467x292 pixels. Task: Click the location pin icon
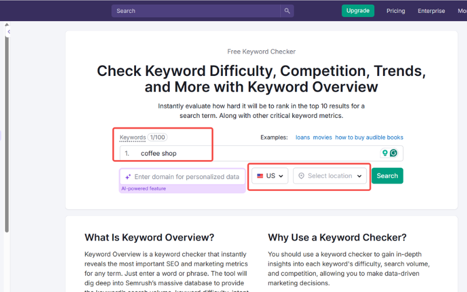click(x=301, y=176)
